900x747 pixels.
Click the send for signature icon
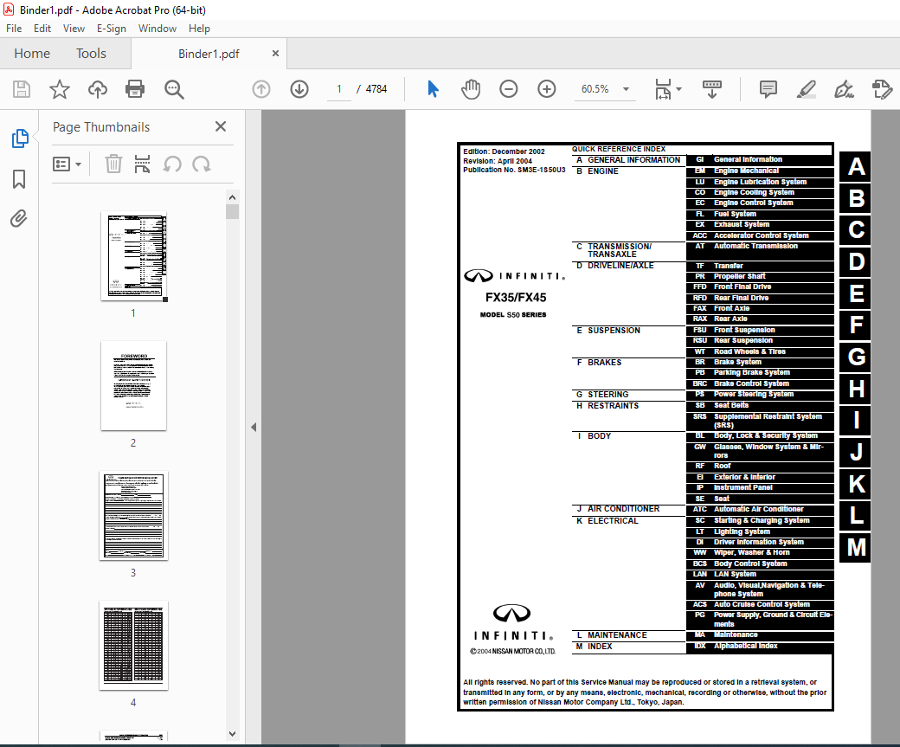[882, 89]
